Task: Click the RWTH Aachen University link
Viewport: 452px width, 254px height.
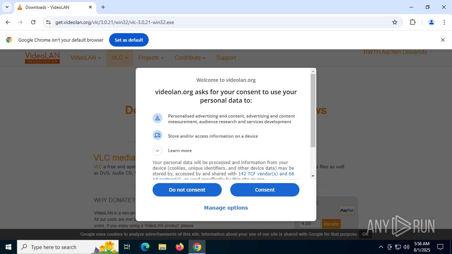Action: 395,52
